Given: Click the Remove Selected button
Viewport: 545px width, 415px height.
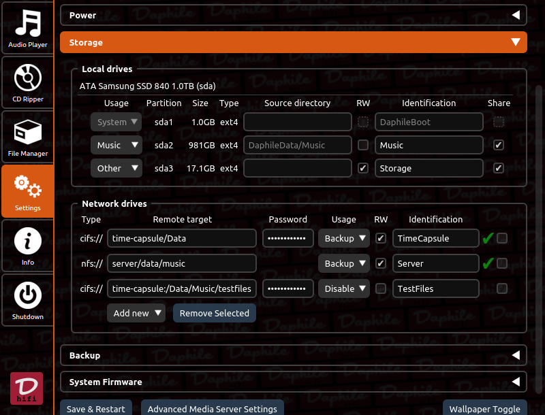Looking at the screenshot, I should tap(215, 313).
